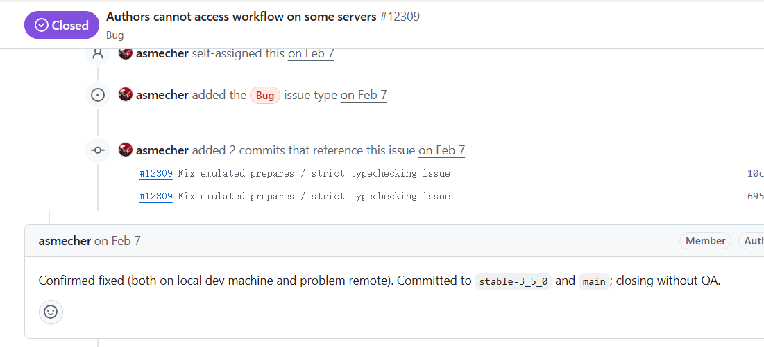This screenshot has width=764, height=347.
Task: Click the Member badge on comment
Action: point(705,240)
